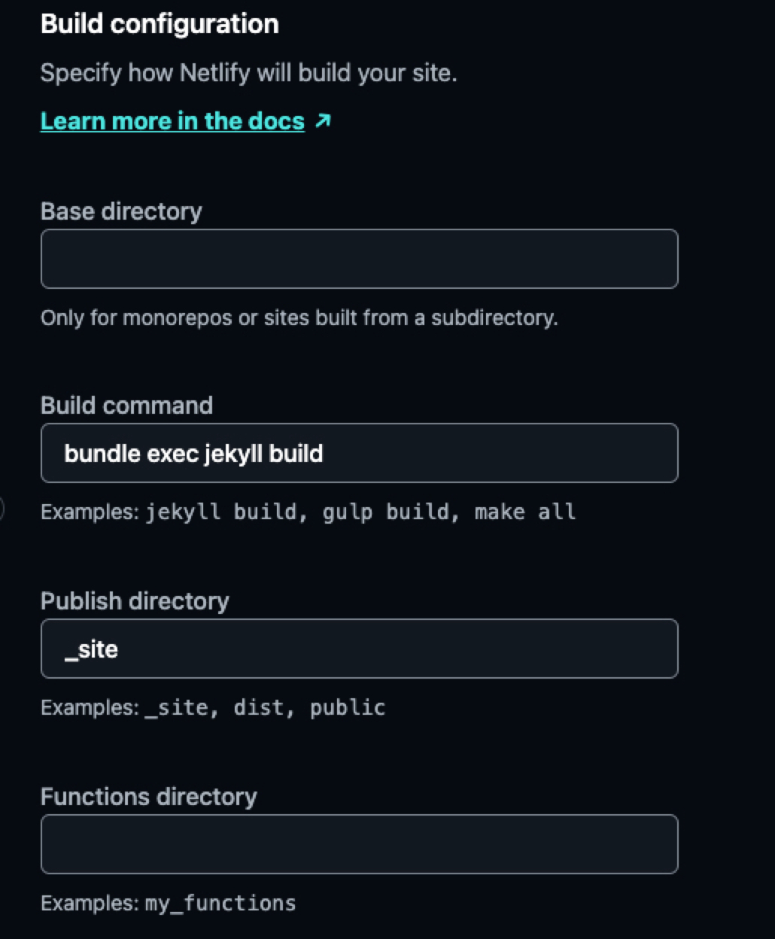Click the Publish directory input field
Viewport: 775px width, 939px height.
pyautogui.click(x=359, y=648)
